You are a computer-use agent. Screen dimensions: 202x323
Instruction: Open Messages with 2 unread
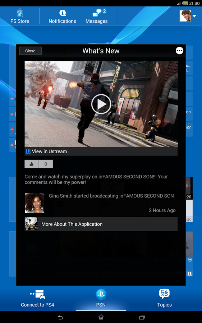pyautogui.click(x=97, y=16)
